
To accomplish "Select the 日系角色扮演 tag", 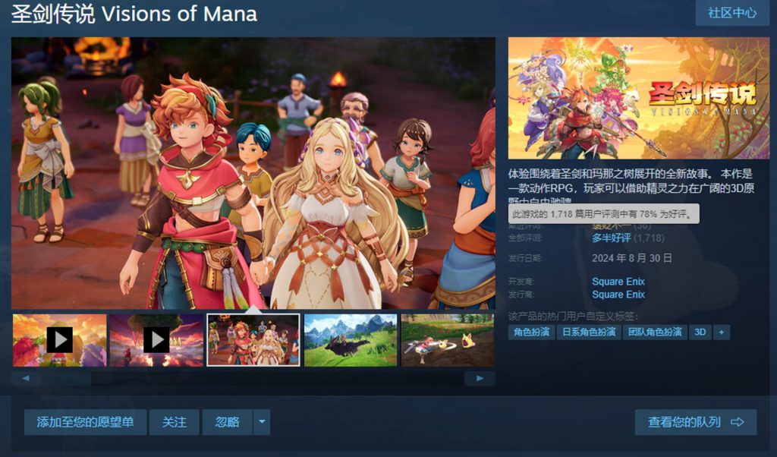I will tap(589, 332).
